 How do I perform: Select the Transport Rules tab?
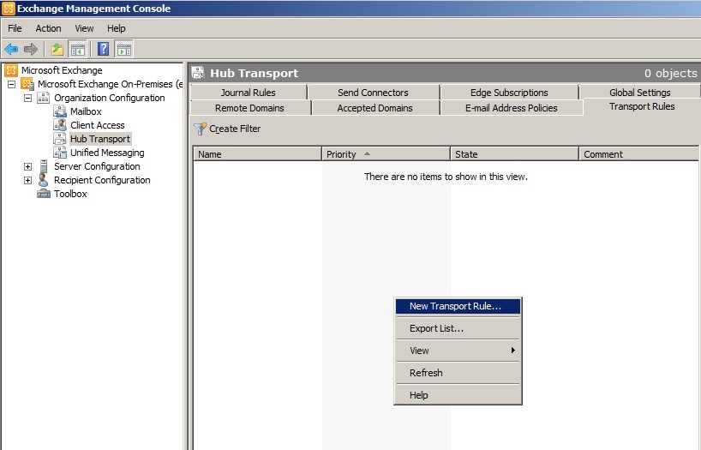click(x=642, y=106)
